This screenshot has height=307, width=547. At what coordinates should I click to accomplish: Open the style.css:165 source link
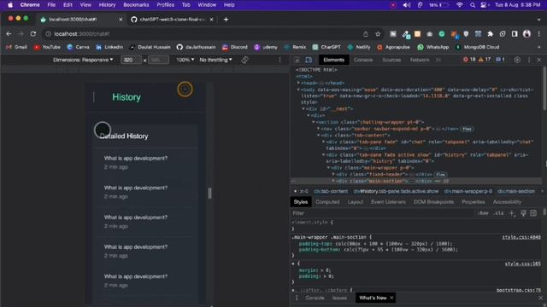(522, 264)
